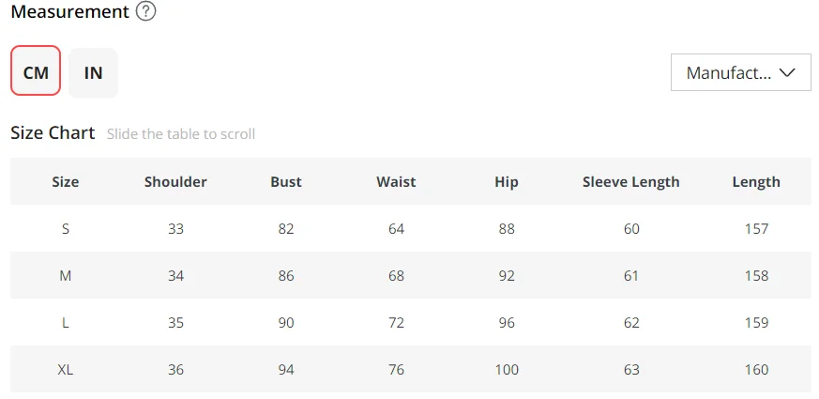Screen dimensions: 819x399
Task: Click the XL hip value 100
Action: click(x=507, y=370)
